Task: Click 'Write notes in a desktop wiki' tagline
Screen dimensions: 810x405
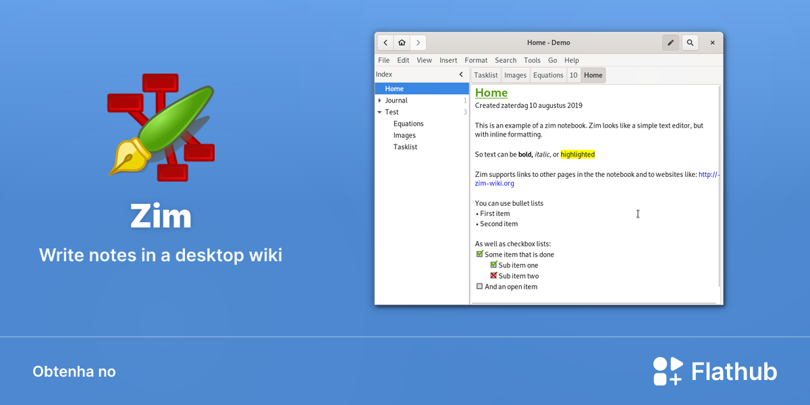Action: coord(161,255)
